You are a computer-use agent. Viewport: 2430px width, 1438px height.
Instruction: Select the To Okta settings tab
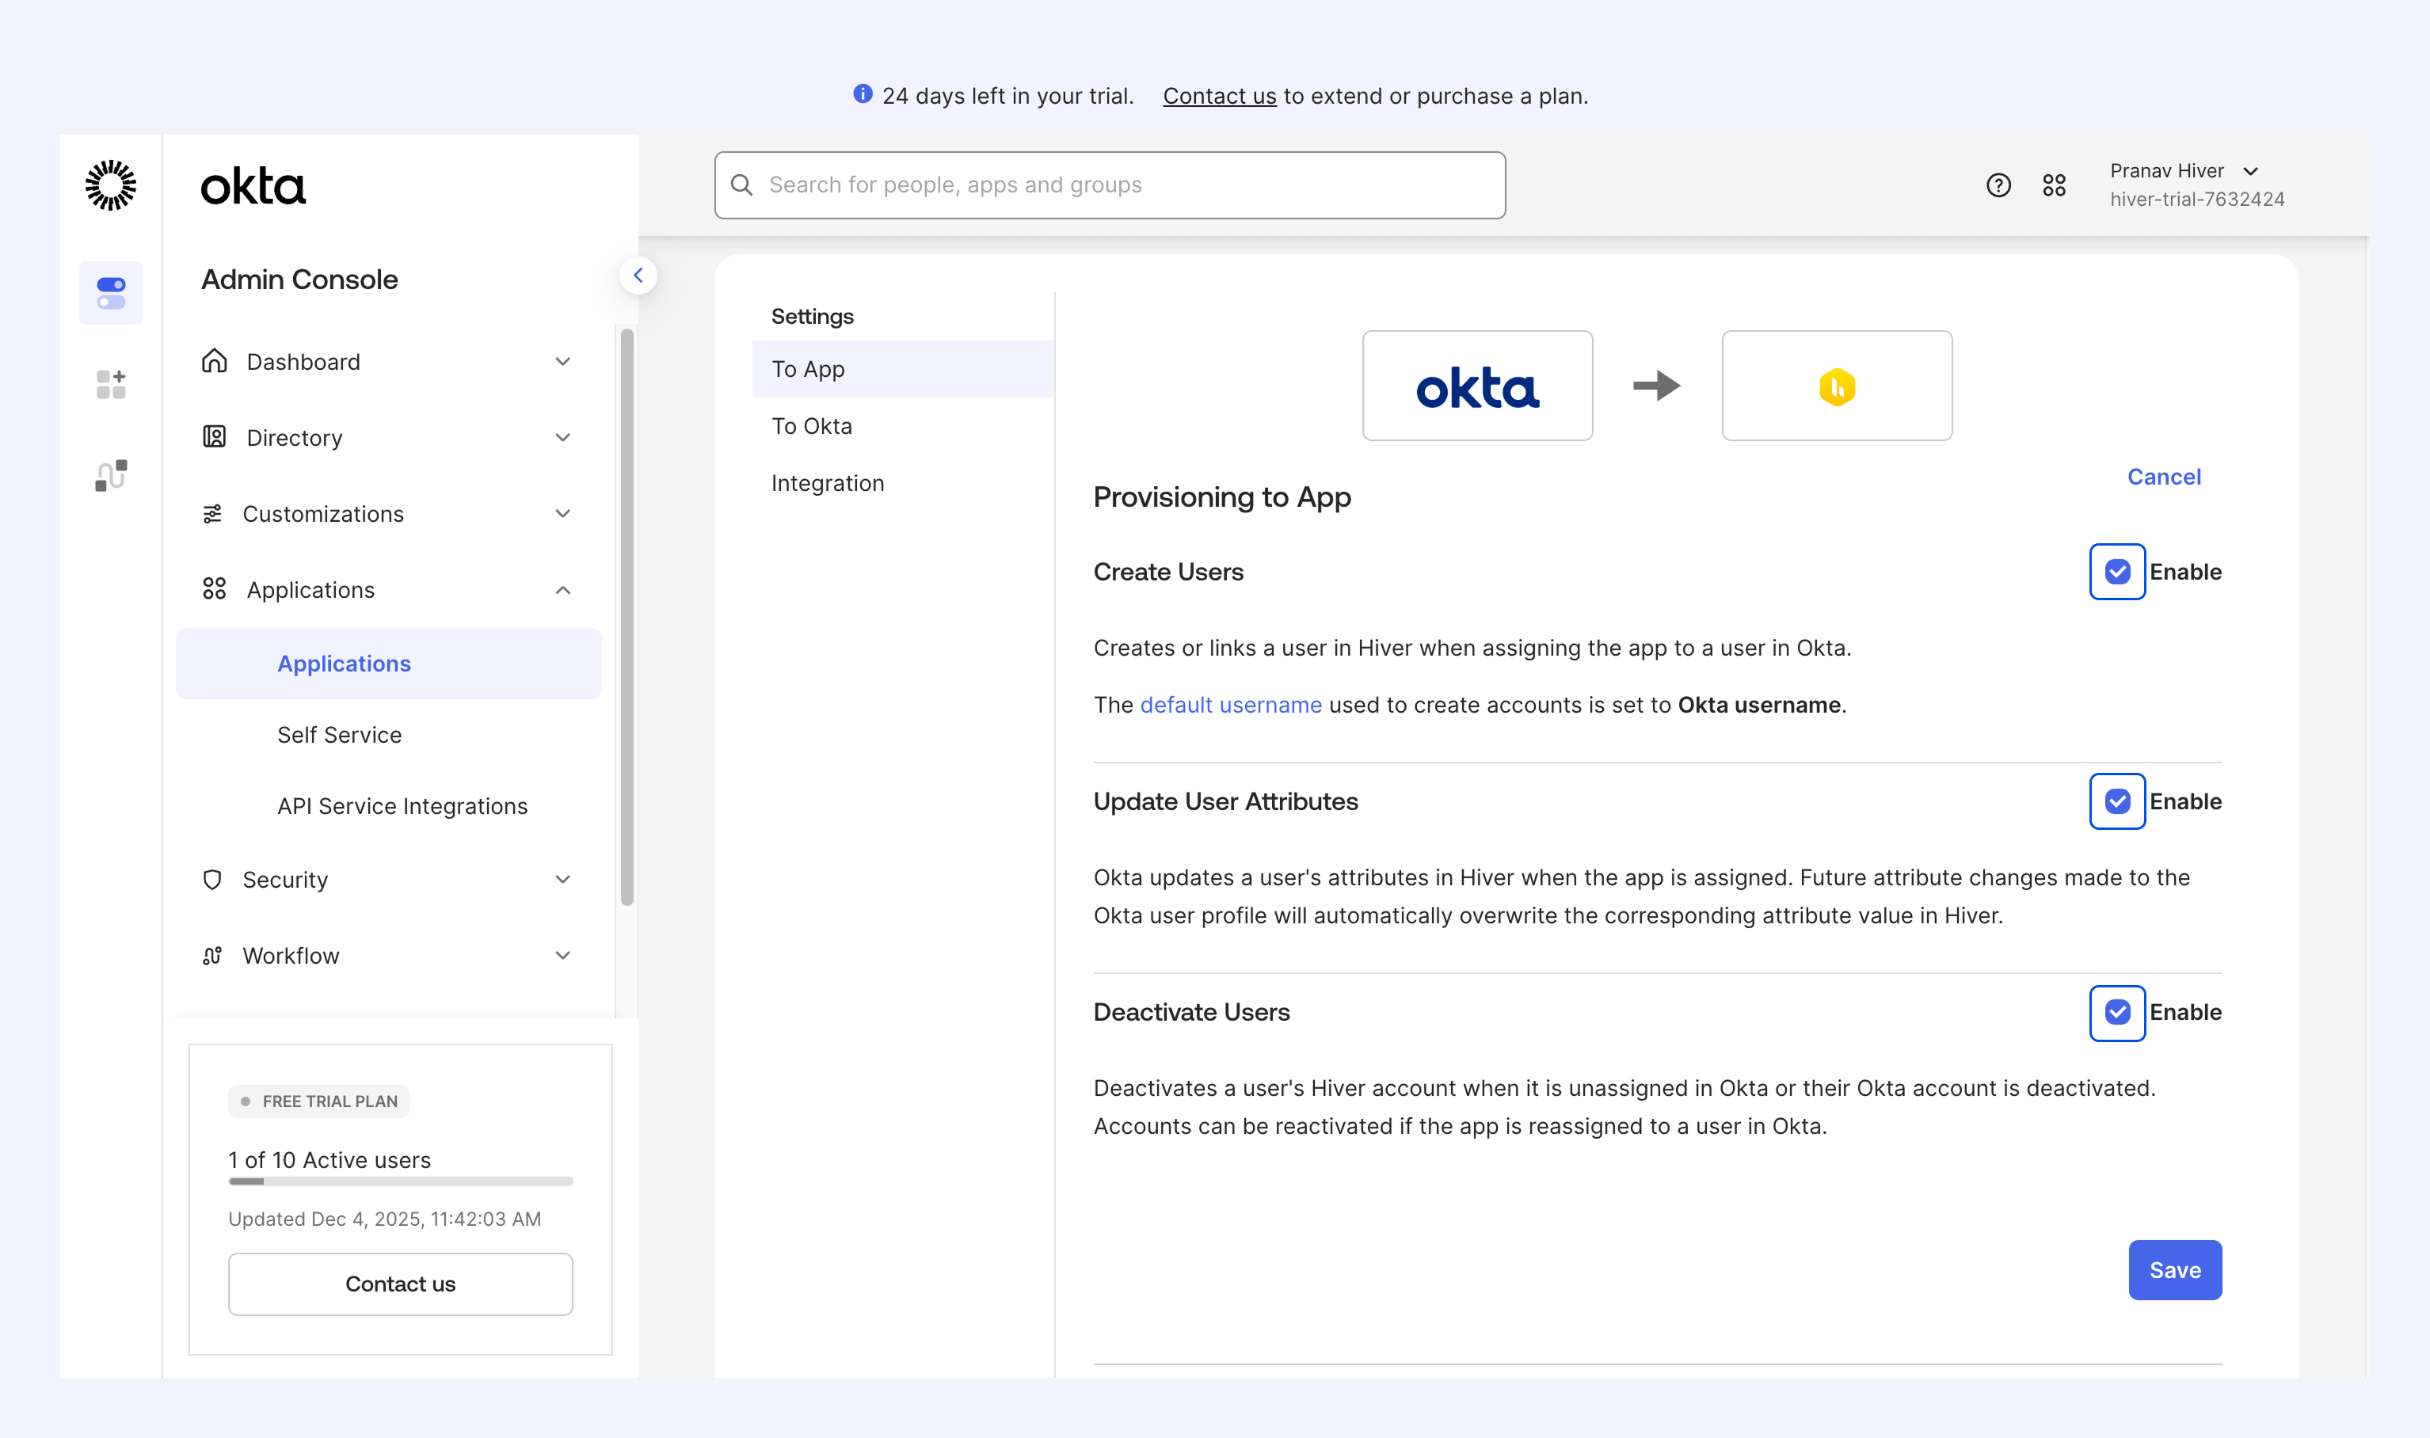click(x=902, y=426)
